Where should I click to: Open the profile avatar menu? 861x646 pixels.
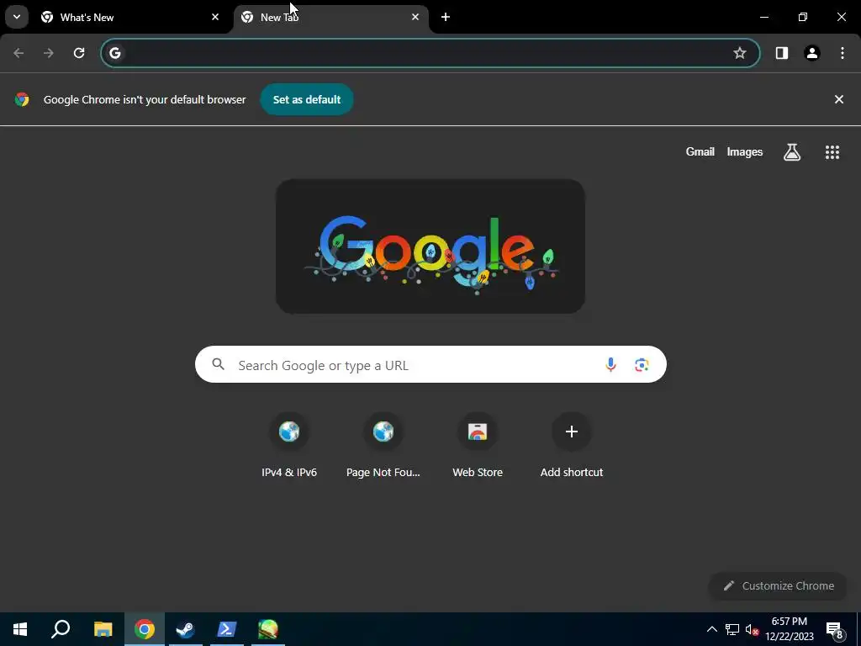point(811,53)
